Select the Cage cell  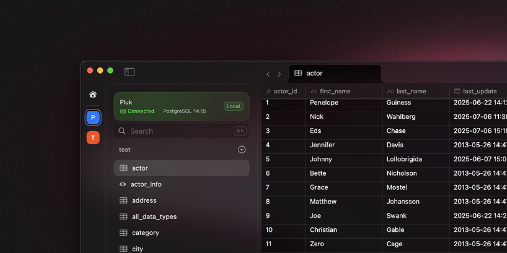click(x=416, y=244)
